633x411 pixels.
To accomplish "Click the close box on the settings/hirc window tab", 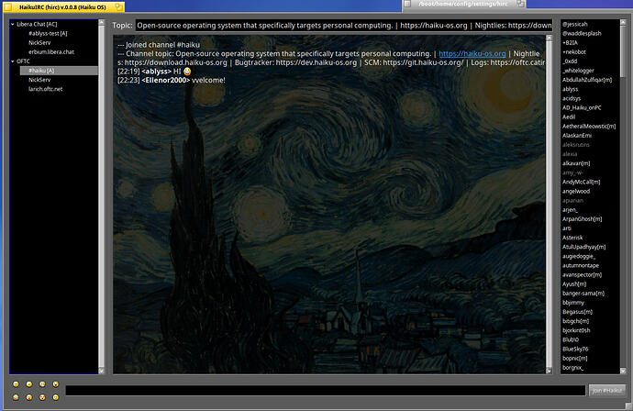I will point(407,4).
